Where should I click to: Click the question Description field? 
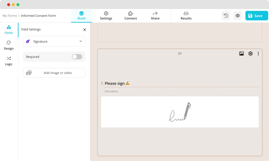[x=112, y=91]
